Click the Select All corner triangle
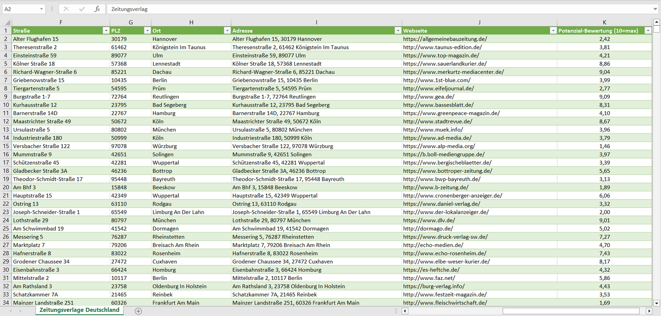The height and width of the screenshot is (316, 661). pos(6,22)
